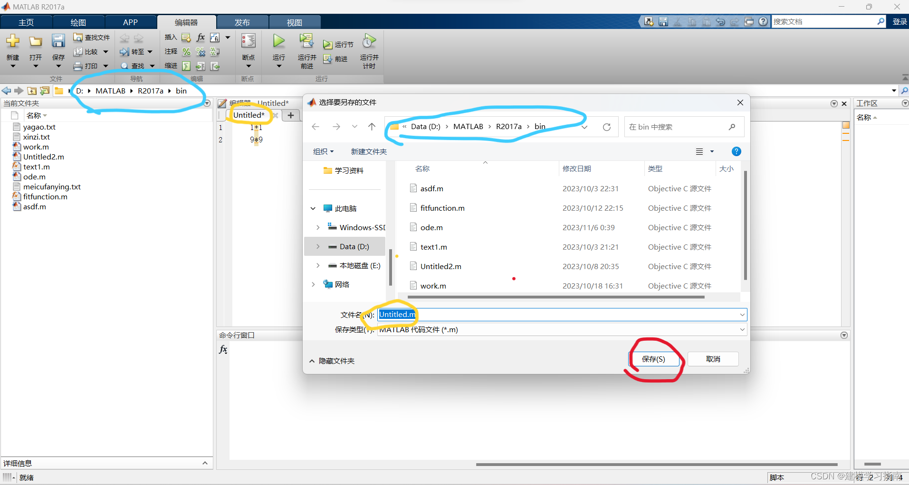Click the 查找文件 (Find Files) icon
Viewport: 909px width, 485px height.
pyautogui.click(x=78, y=37)
